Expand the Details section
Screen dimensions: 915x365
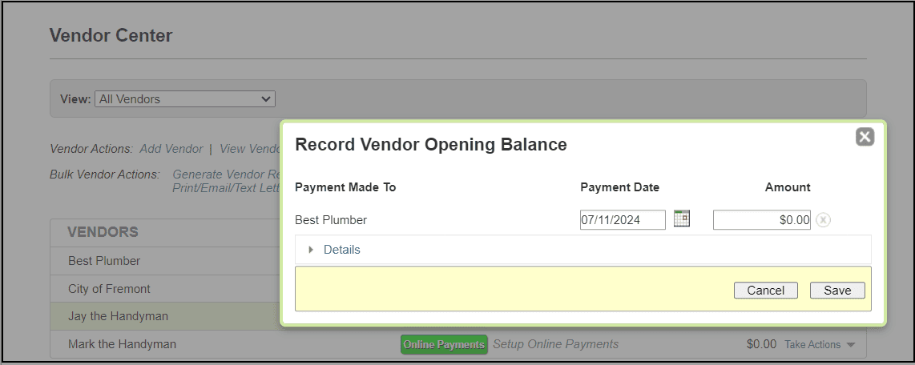(341, 250)
